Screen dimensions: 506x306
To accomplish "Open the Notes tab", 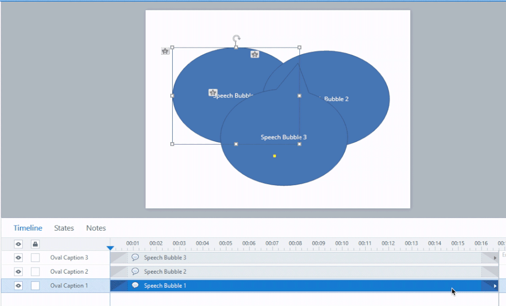I will coord(96,228).
